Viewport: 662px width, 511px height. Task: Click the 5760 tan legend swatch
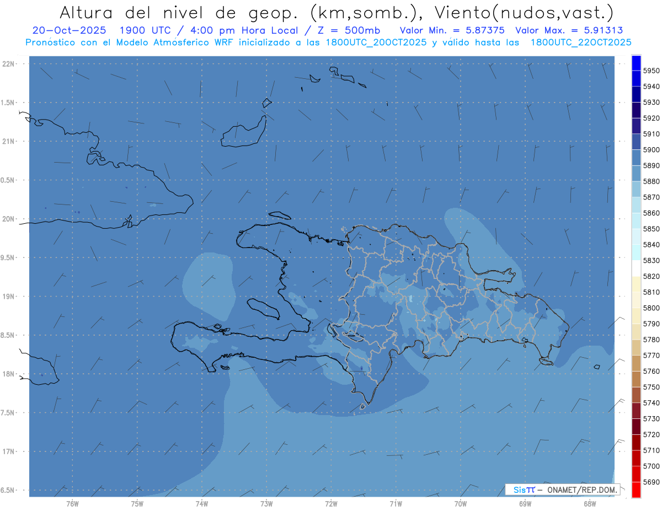point(636,363)
